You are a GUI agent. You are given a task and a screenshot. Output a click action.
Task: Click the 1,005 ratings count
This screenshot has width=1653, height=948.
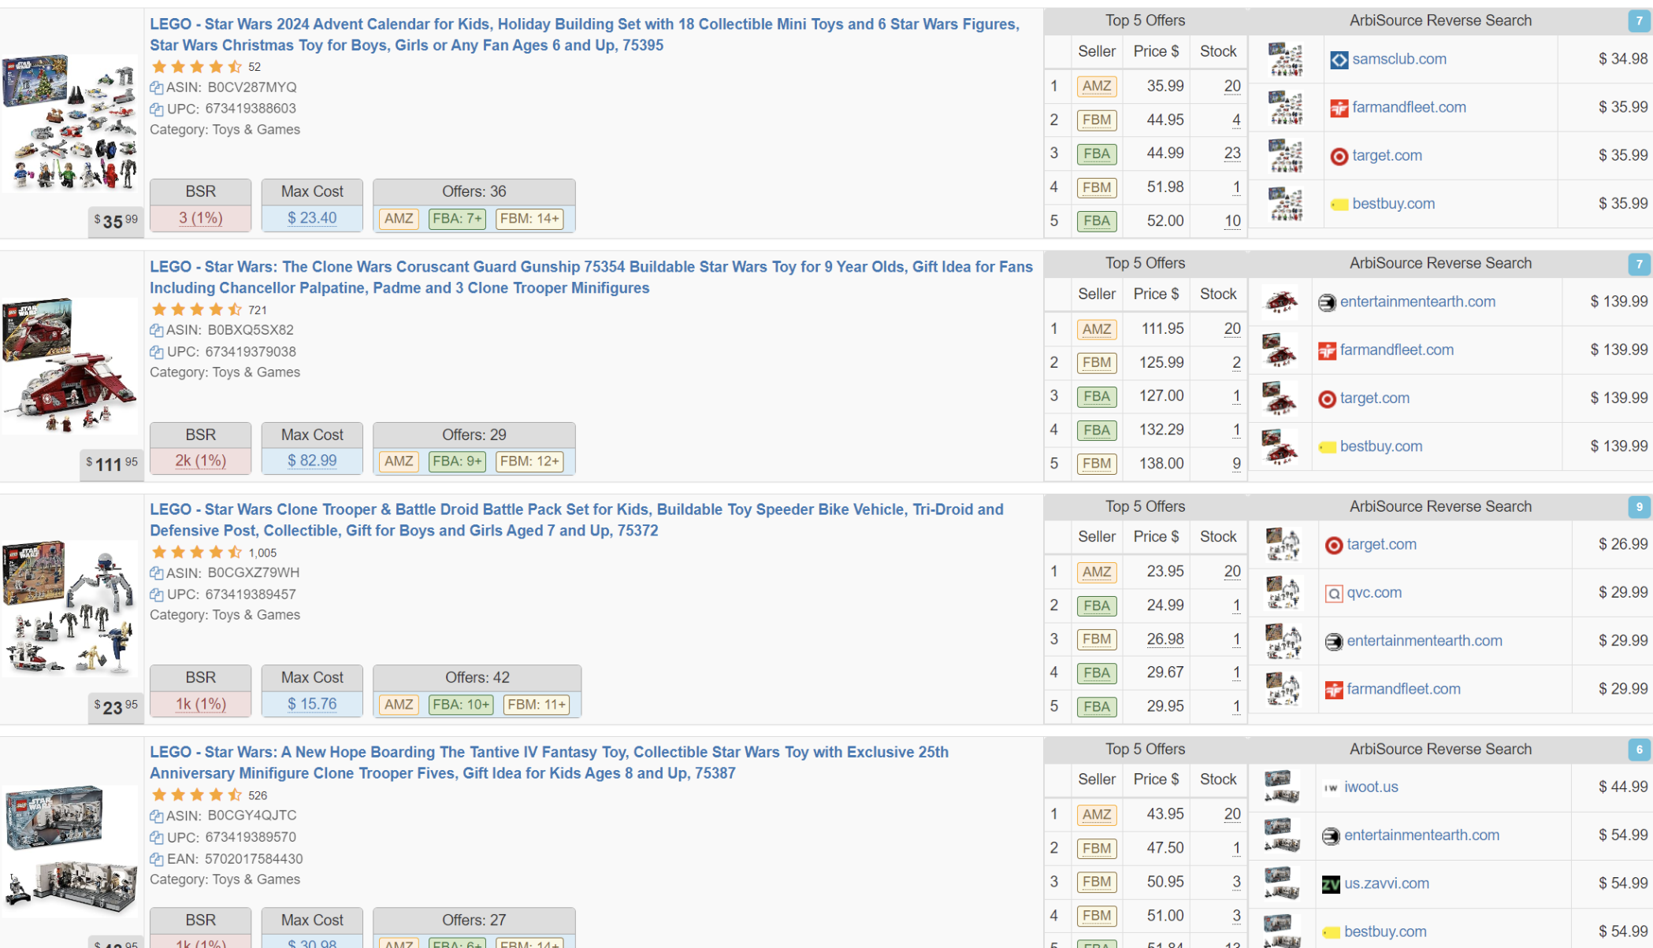(x=262, y=553)
